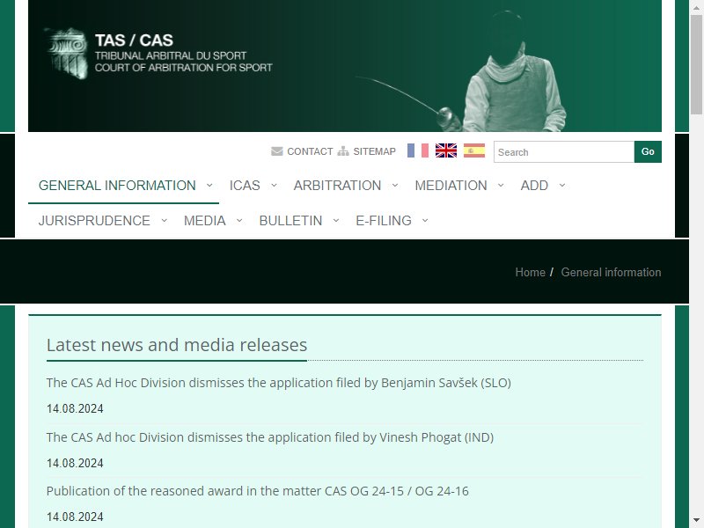
Task: Open the ADD menu
Action: click(x=534, y=186)
